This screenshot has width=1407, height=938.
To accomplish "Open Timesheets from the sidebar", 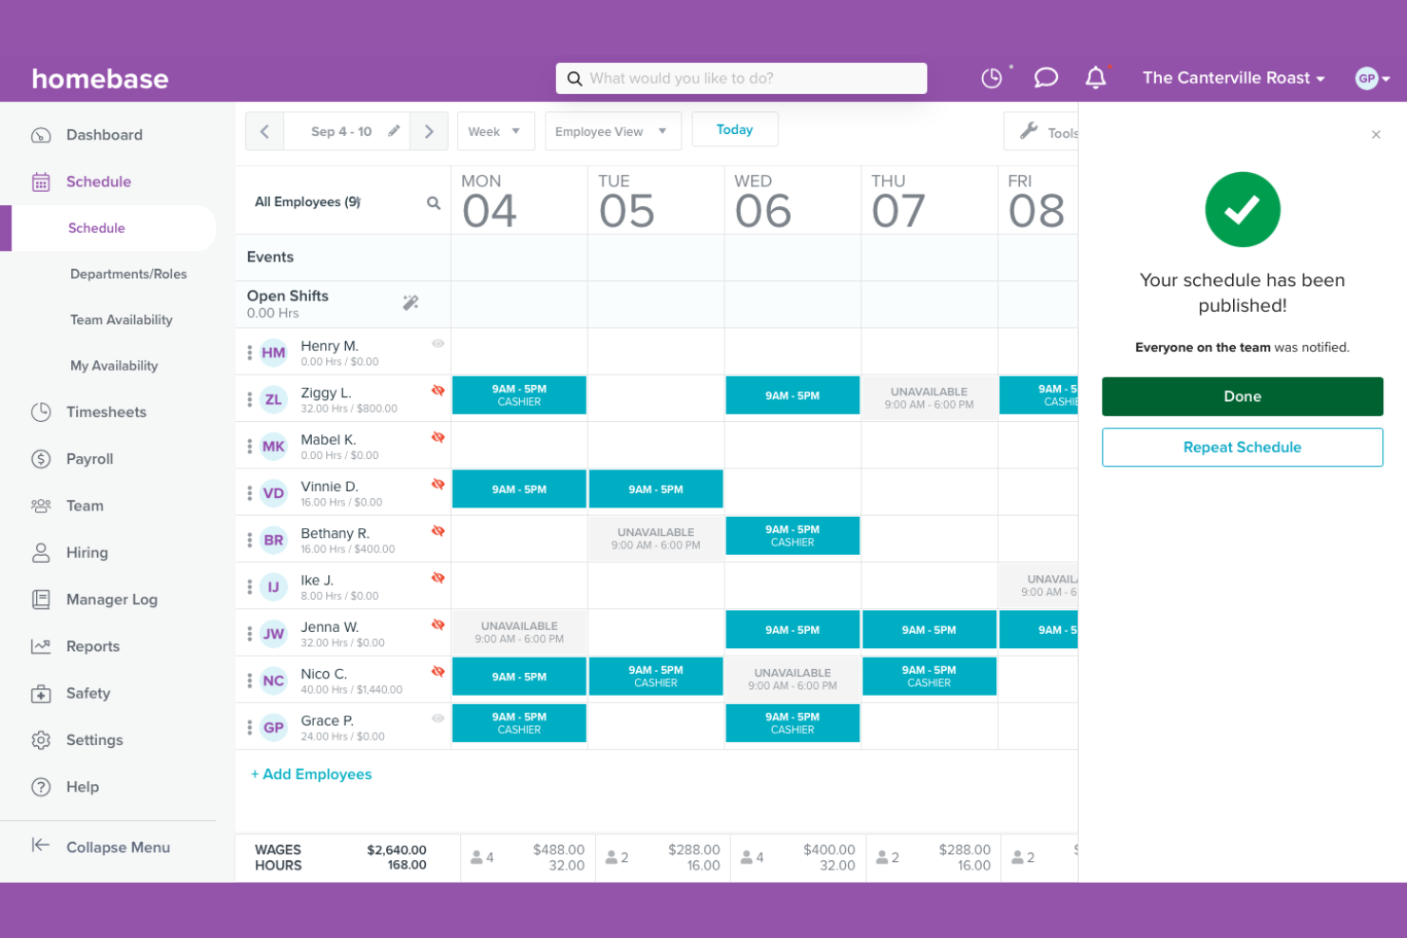I will pos(106,412).
